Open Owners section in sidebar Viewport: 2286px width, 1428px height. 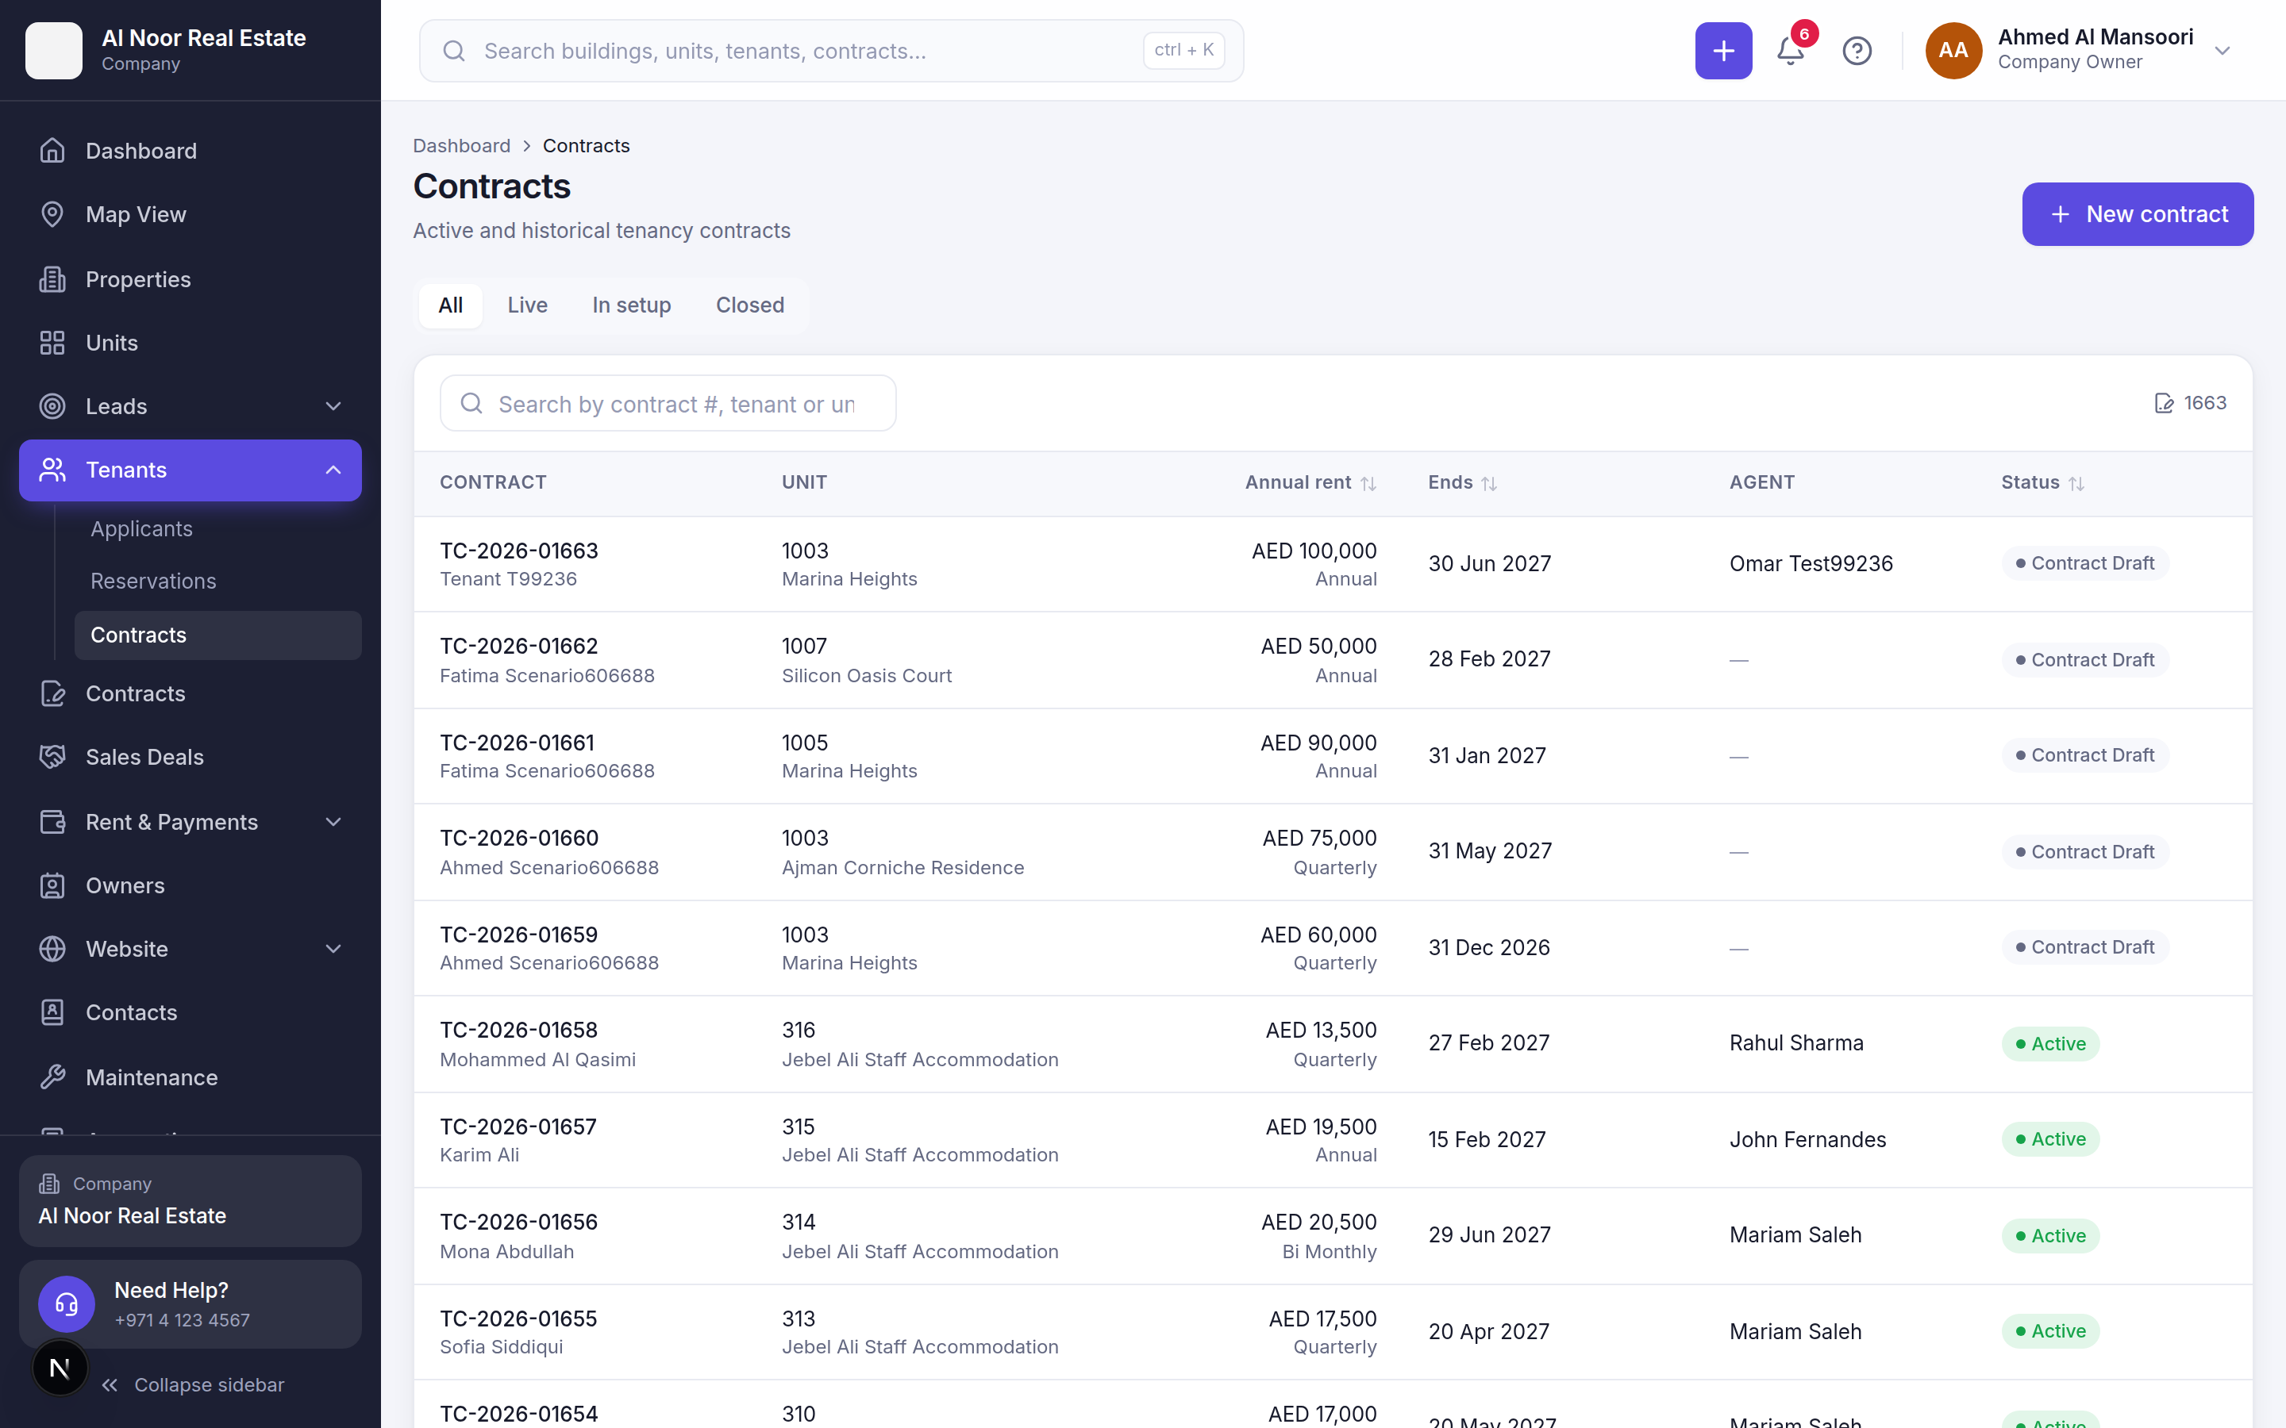click(x=190, y=885)
